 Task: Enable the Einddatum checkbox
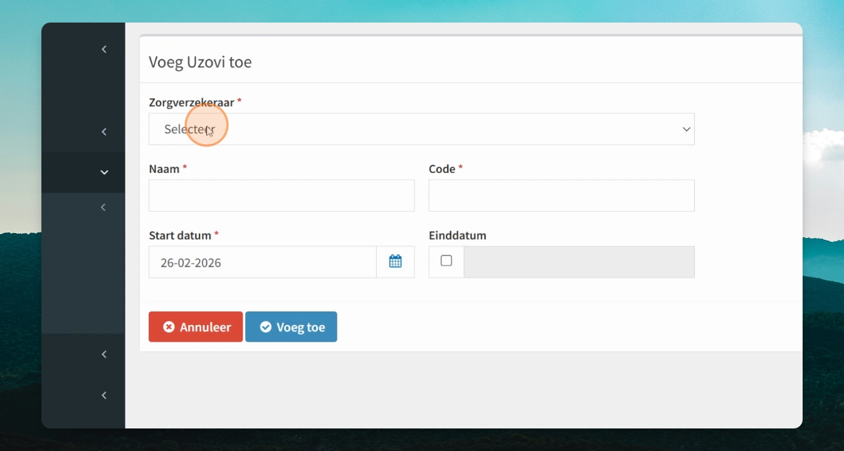click(446, 261)
